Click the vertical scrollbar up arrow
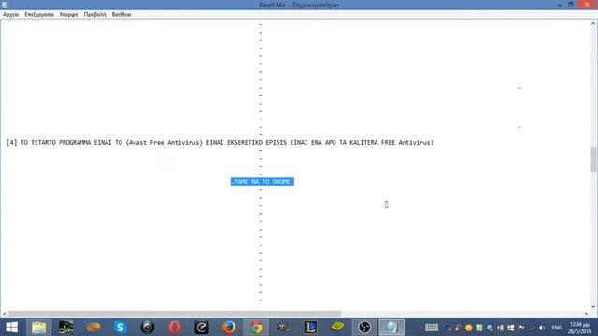This screenshot has width=598, height=336. click(593, 23)
